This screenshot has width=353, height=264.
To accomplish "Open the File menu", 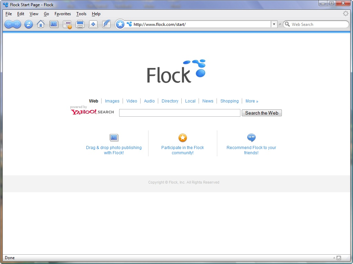I will (x=9, y=14).
